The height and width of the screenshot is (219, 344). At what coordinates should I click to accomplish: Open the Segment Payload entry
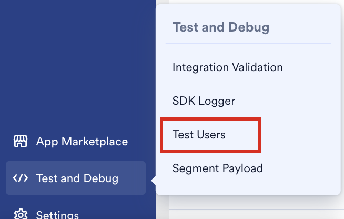217,168
